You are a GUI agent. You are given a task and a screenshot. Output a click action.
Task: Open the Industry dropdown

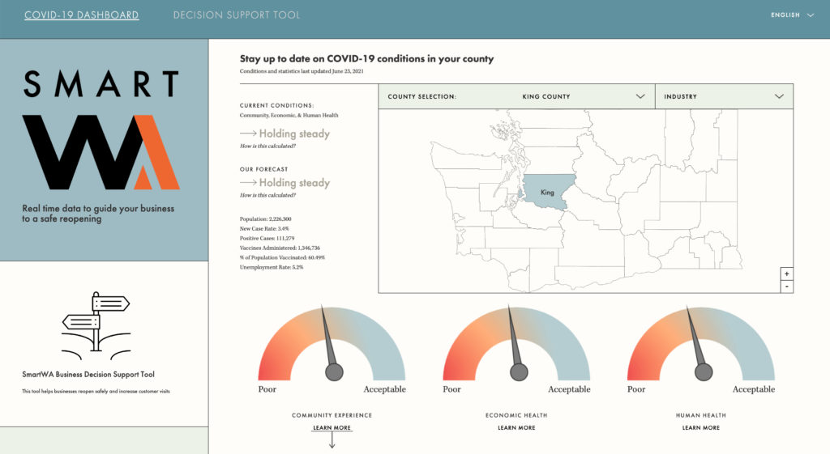click(723, 96)
